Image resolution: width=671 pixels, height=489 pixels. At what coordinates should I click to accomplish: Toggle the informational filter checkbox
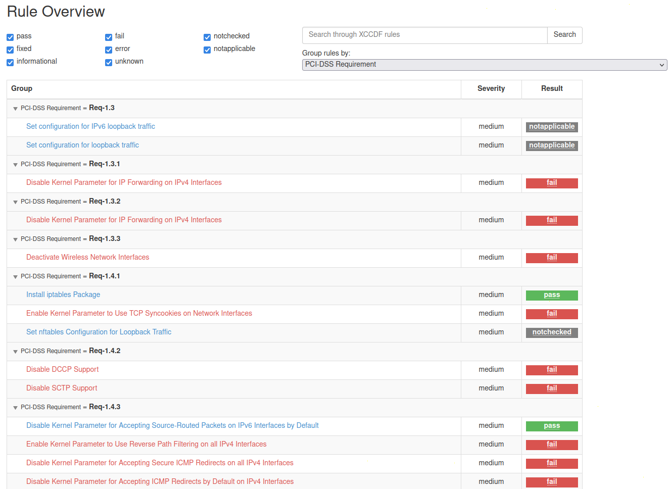(10, 62)
